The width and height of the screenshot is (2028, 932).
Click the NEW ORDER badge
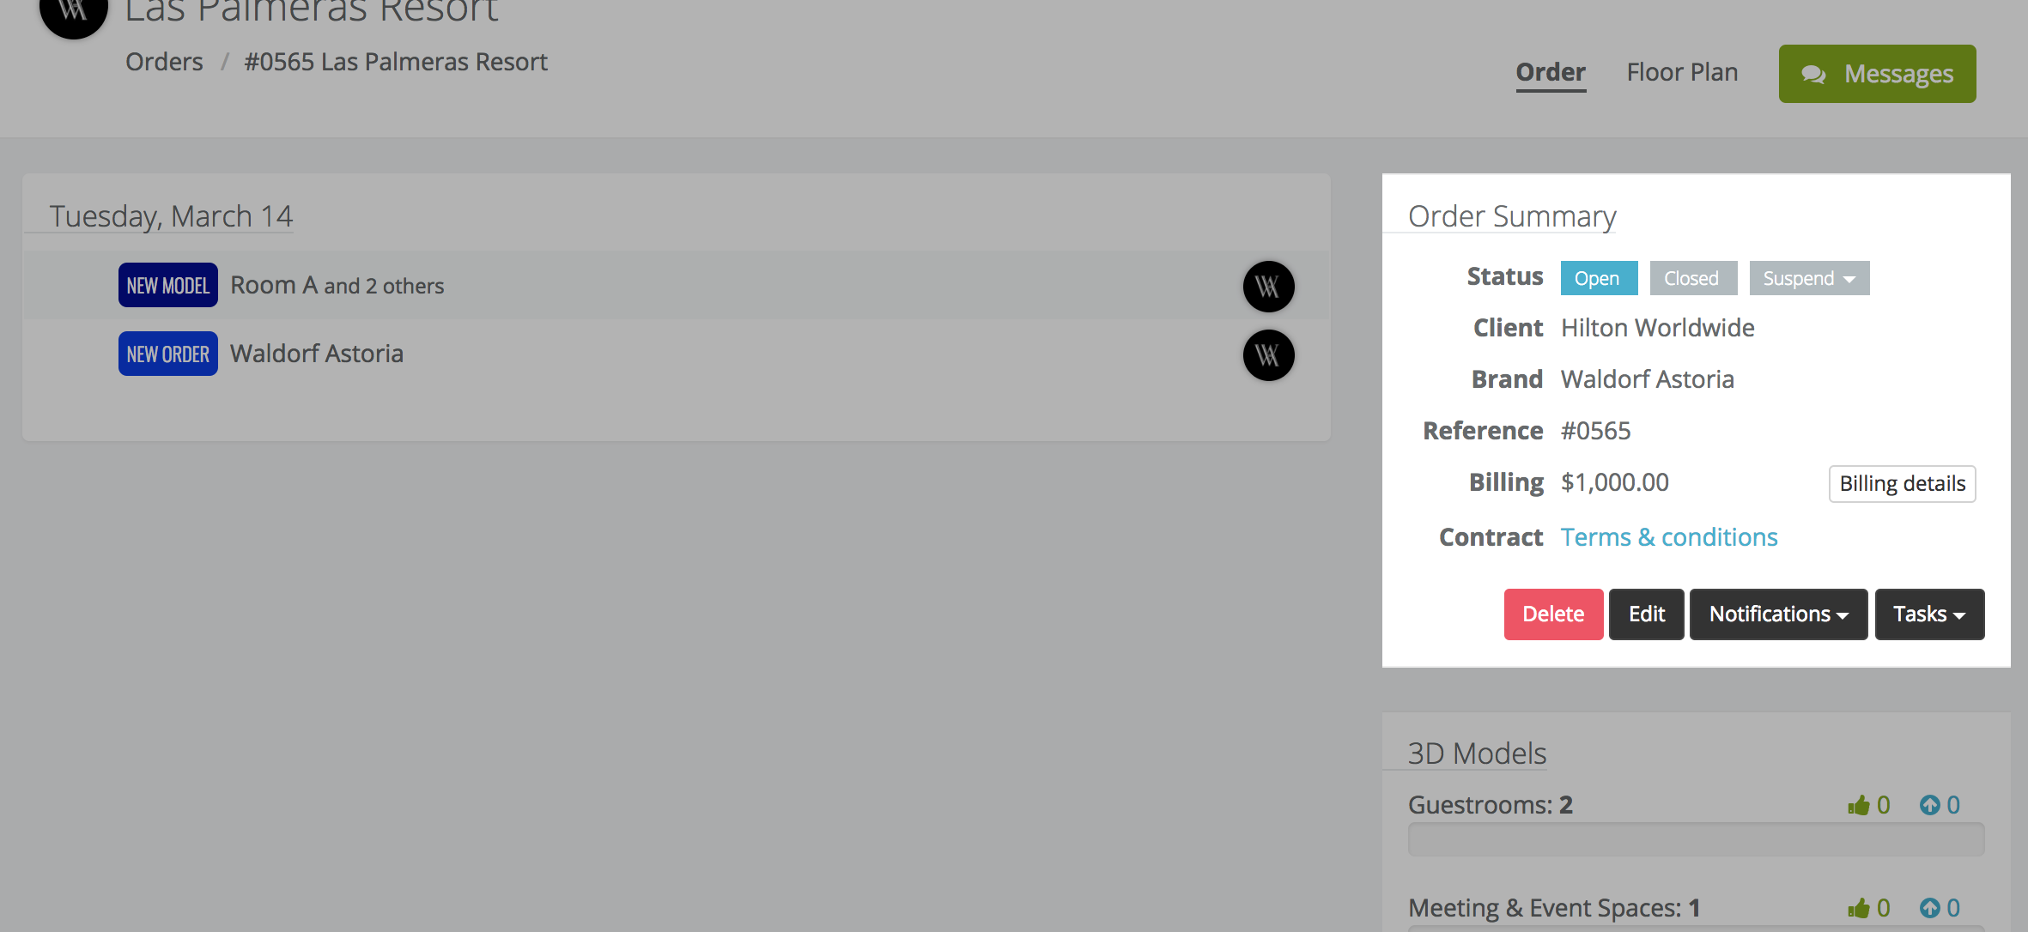[168, 354]
